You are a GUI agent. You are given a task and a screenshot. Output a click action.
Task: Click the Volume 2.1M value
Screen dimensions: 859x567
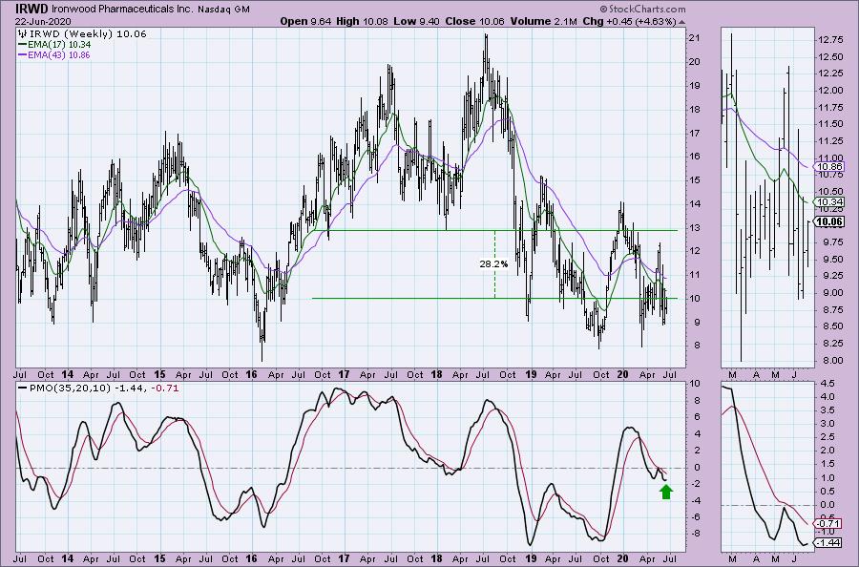(x=543, y=21)
